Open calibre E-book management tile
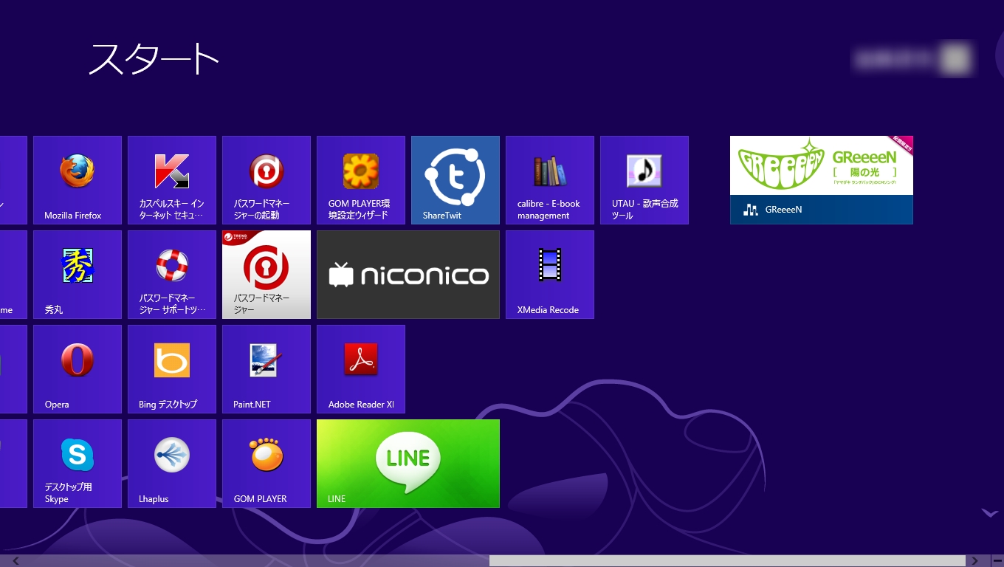The image size is (1004, 567). click(550, 180)
